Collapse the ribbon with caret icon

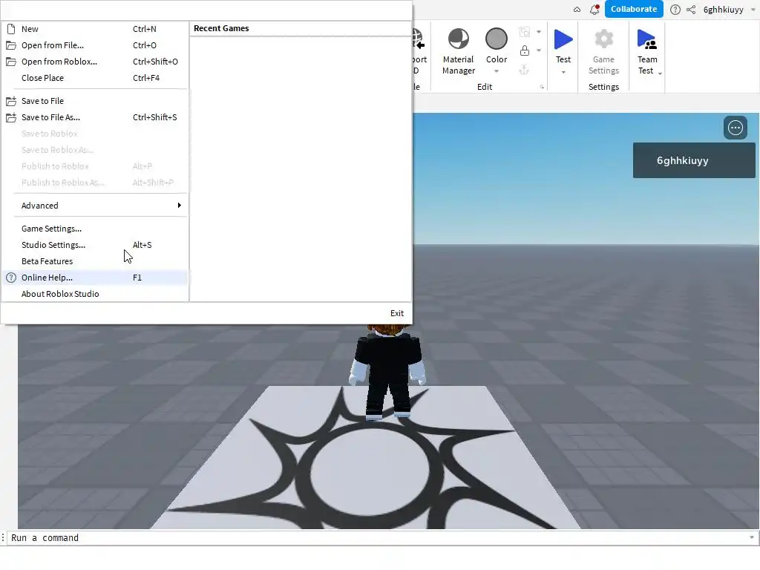tap(577, 10)
